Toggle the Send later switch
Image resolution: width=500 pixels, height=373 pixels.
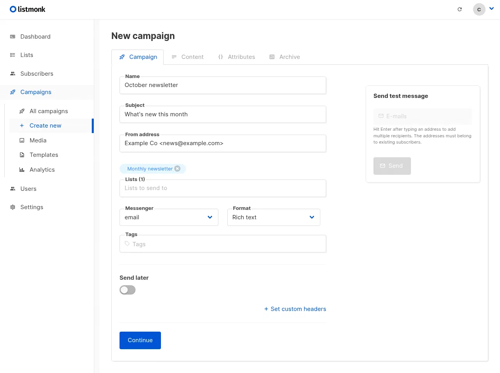tap(127, 290)
